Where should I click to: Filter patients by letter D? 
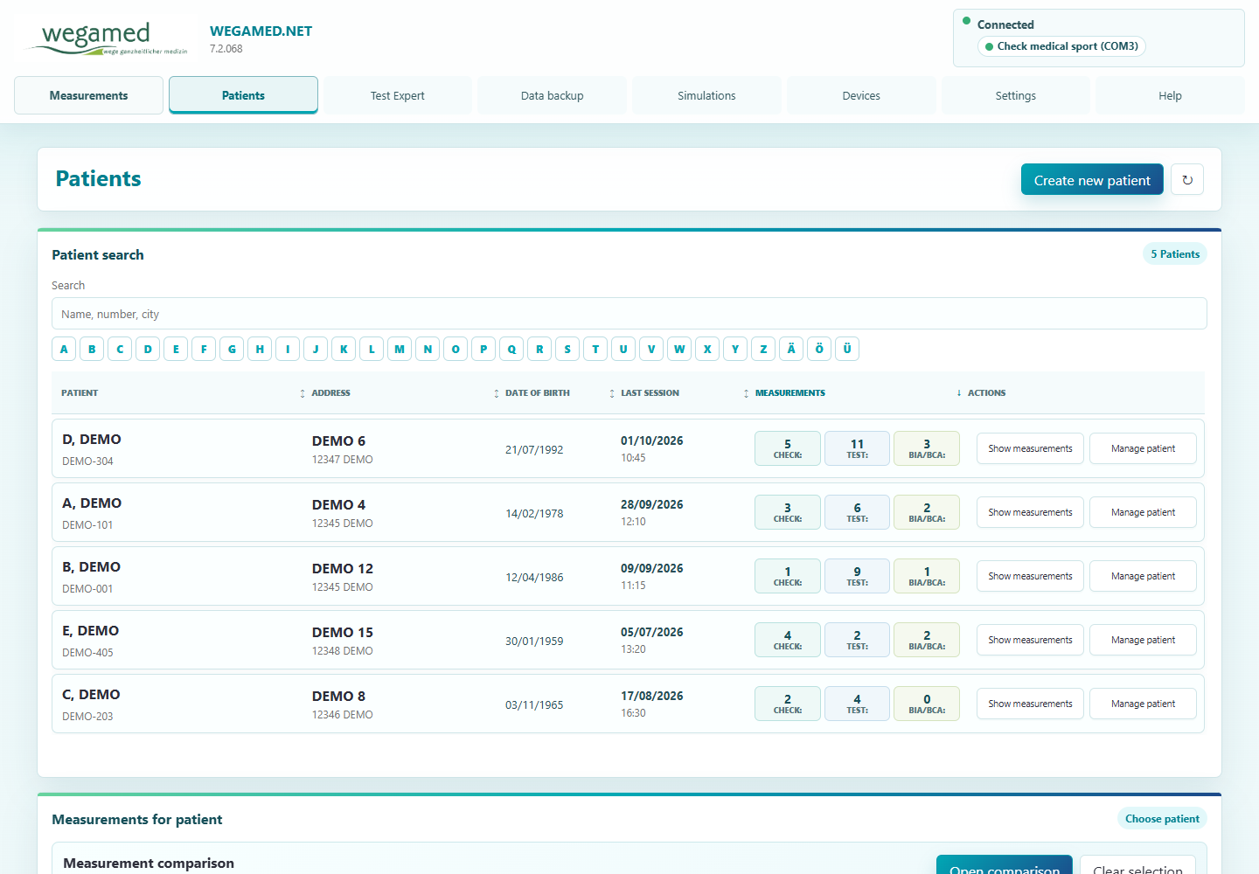(148, 349)
